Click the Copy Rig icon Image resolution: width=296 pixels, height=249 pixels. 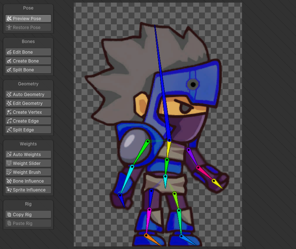9,215
